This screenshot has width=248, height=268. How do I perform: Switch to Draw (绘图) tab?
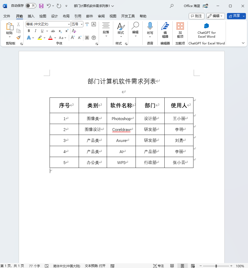[x=43, y=16]
